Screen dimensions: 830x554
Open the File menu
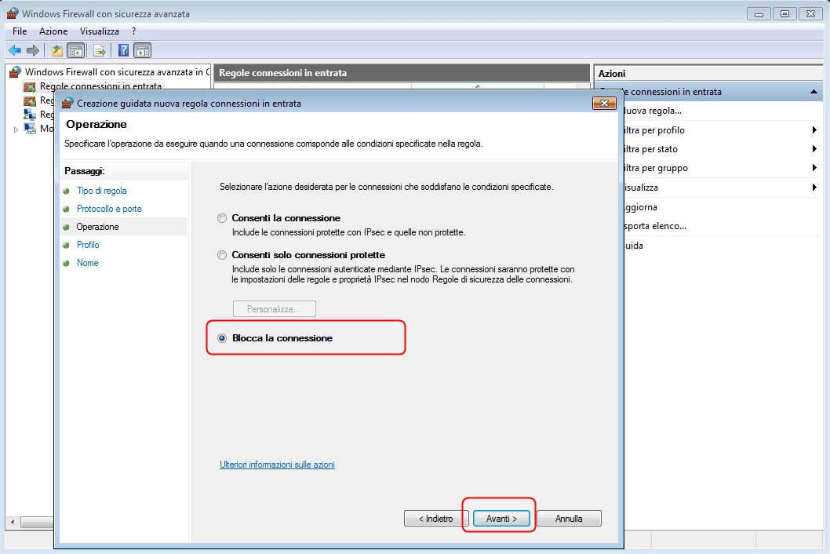[20, 31]
